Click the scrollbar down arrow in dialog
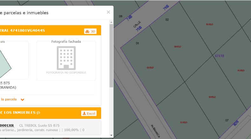This screenshot has width=251, height=139. point(111,135)
